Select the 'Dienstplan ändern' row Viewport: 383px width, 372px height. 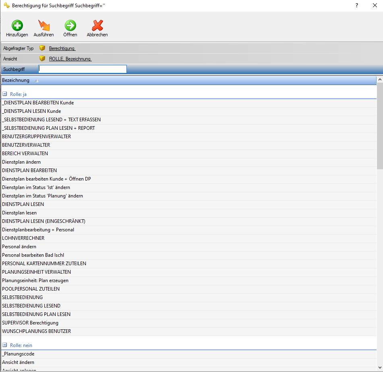pyautogui.click(x=21, y=162)
